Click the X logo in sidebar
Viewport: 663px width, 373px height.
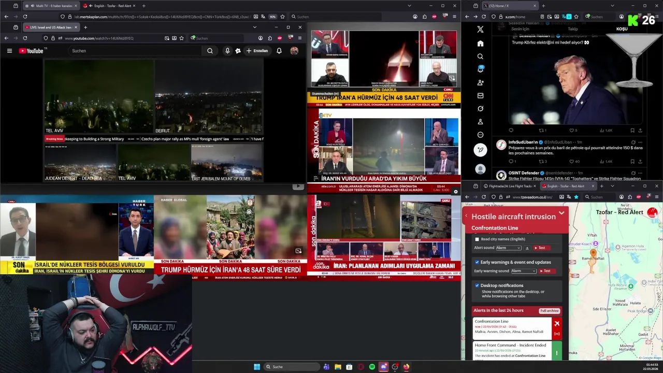[480, 30]
